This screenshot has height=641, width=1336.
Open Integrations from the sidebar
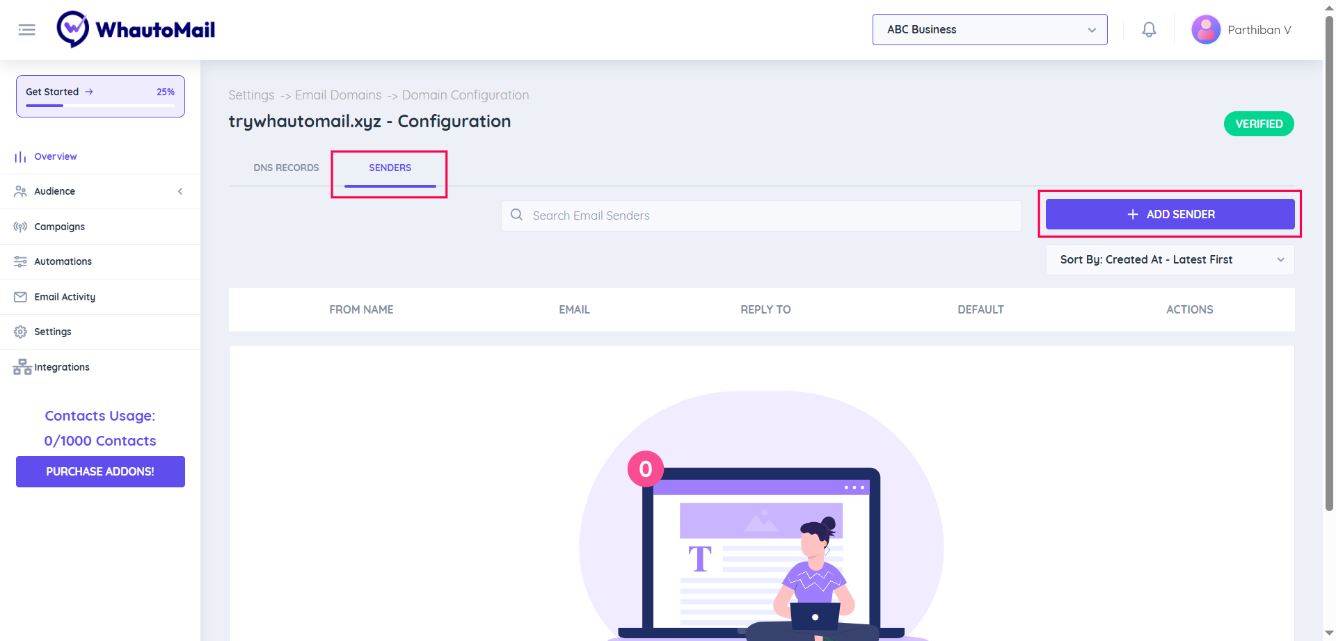click(x=62, y=367)
